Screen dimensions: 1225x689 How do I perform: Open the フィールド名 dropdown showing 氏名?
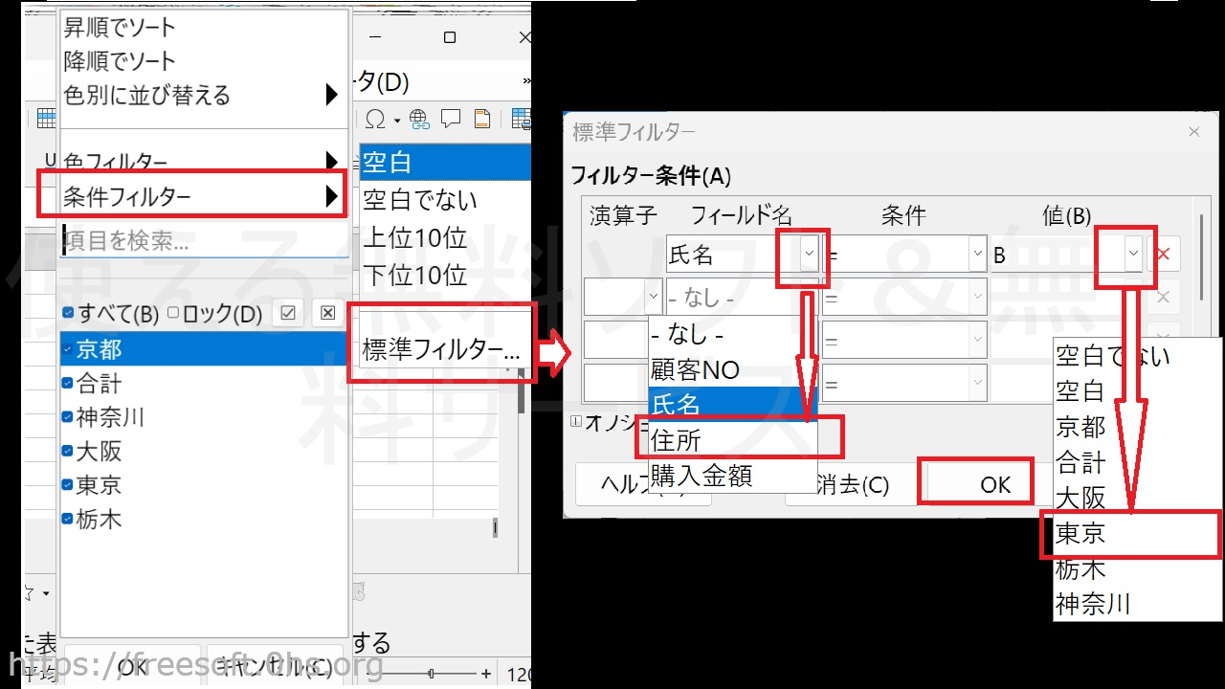click(x=810, y=255)
